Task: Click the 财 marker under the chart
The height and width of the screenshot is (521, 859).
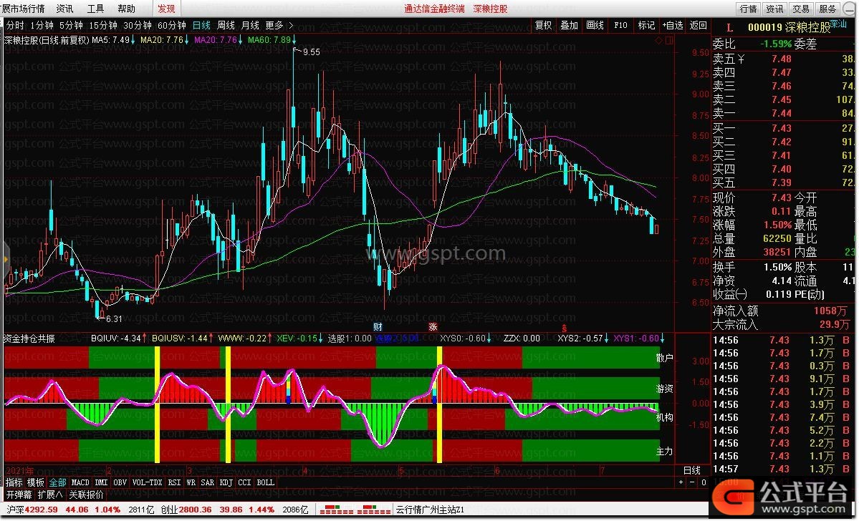Action: [x=378, y=327]
